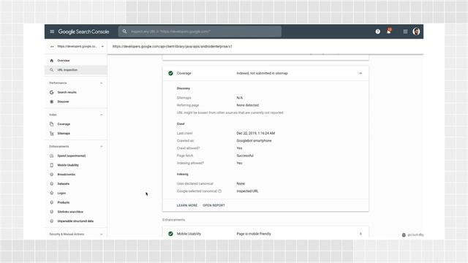Screen dimensions: 468x263
Task: Click the Speed (experimental) gauge icon
Action: click(52, 156)
